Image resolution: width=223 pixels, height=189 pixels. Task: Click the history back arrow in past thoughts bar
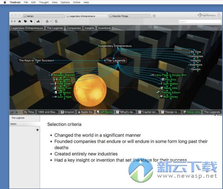click(12, 112)
